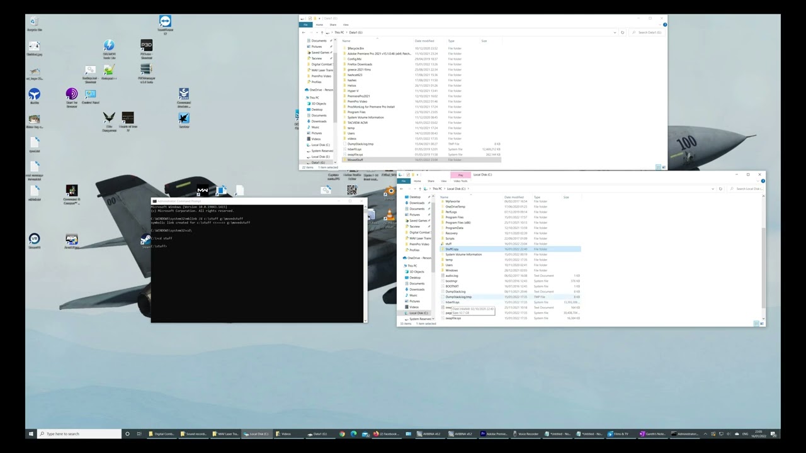Refresh the Data1 (G:) window

[622, 32]
